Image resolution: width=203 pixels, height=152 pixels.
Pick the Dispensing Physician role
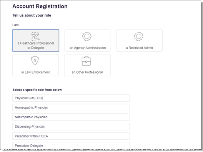coord(71,127)
